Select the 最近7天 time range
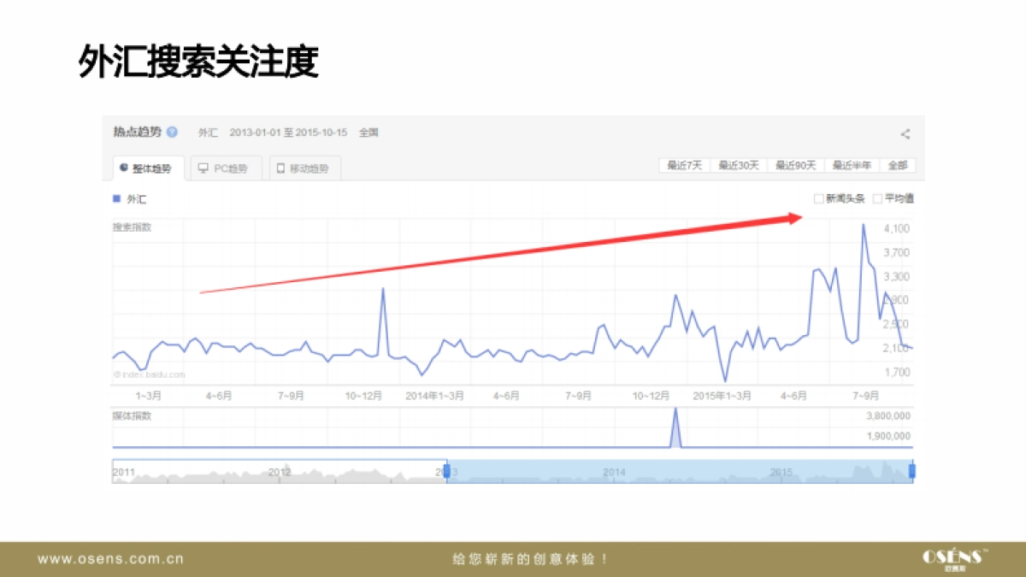The width and height of the screenshot is (1026, 577). 683,164
